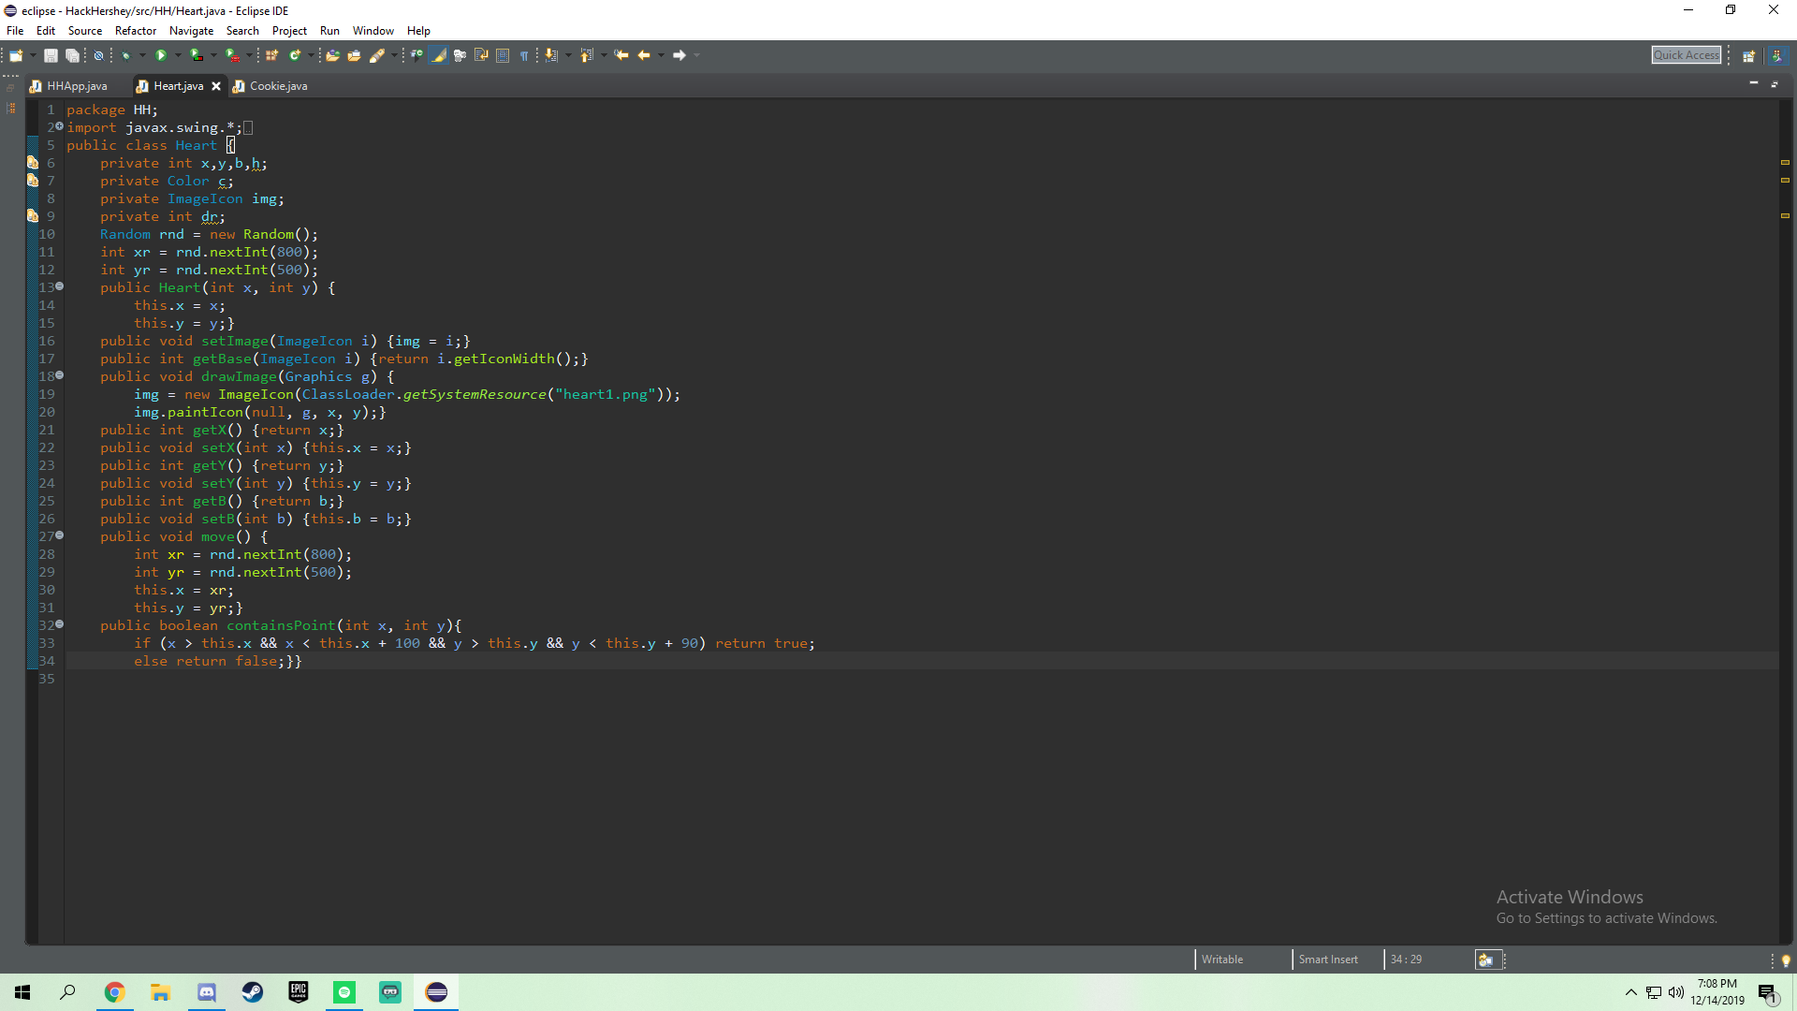Click Back navigation yellow arrow
This screenshot has height=1011, width=1797.
[644, 56]
